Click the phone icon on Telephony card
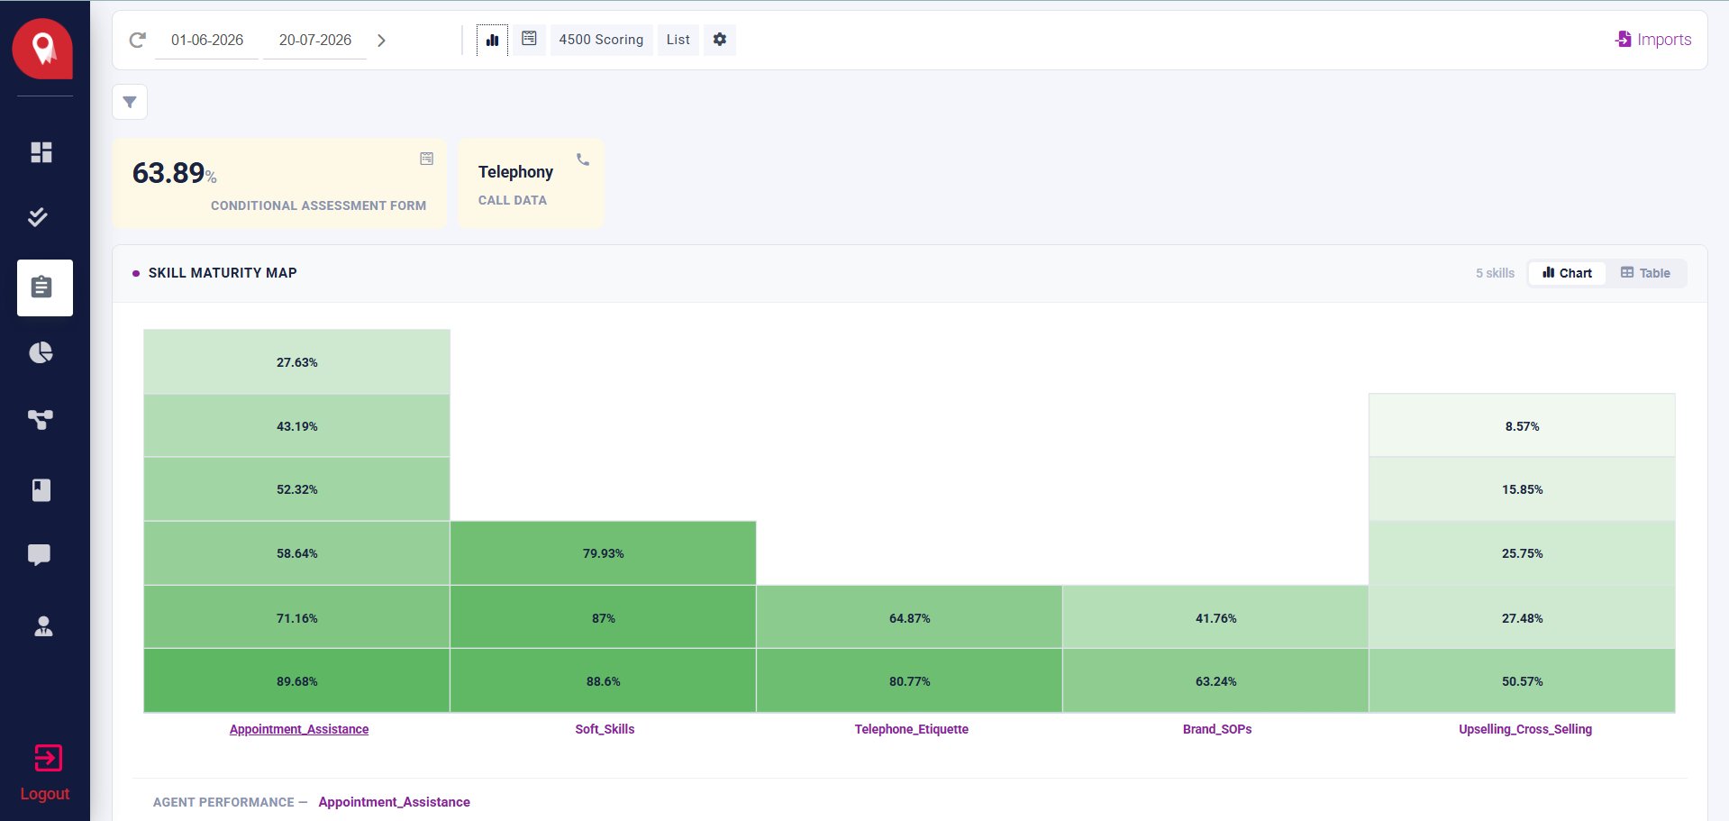 [x=583, y=160]
